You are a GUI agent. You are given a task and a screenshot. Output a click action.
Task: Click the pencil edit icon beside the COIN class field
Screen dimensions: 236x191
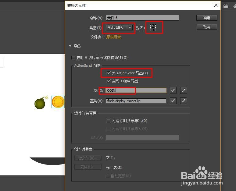pyautogui.click(x=184, y=90)
